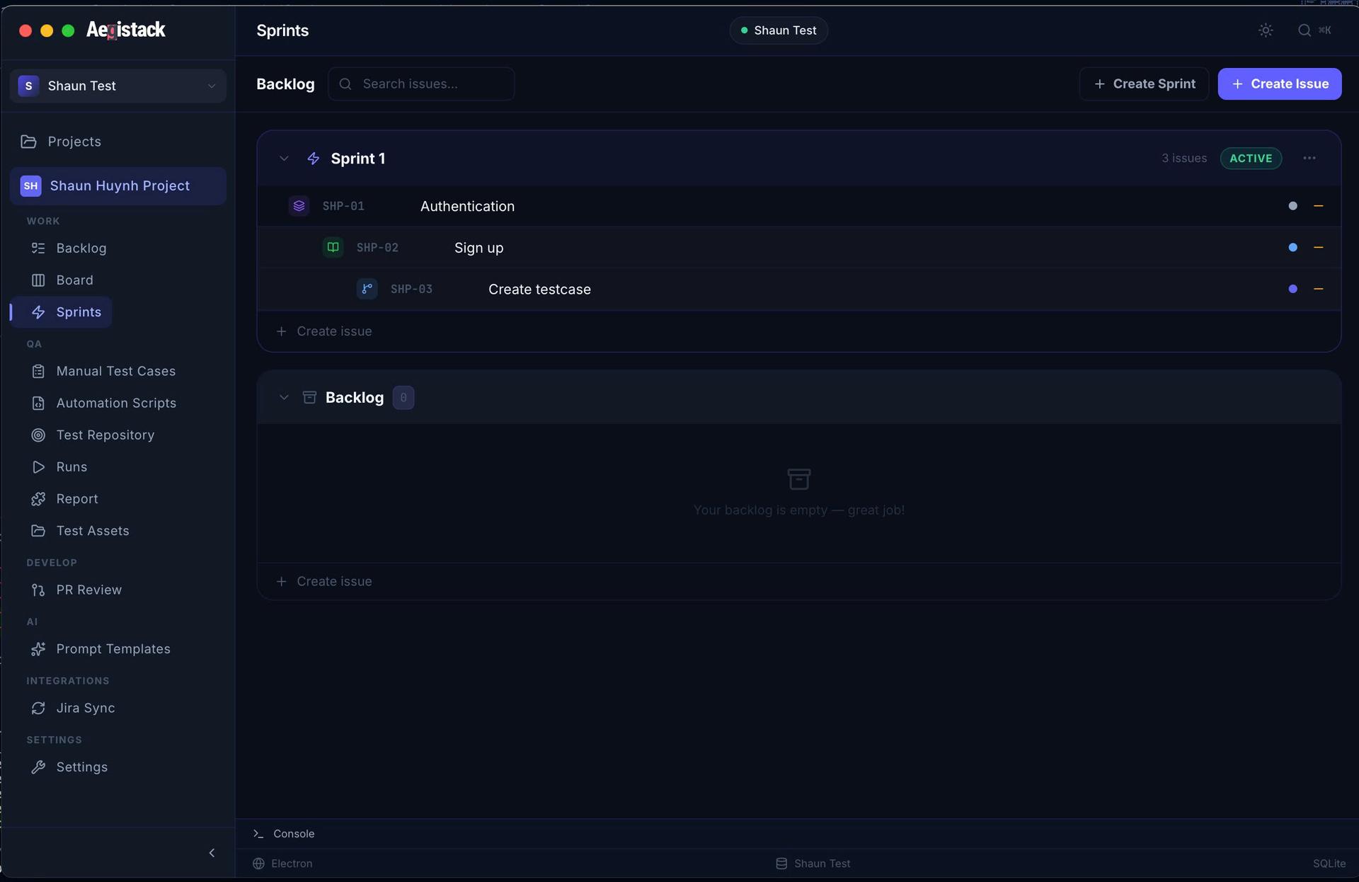The width and height of the screenshot is (1359, 882).
Task: Click the SH project avatar badge
Action: [30, 185]
